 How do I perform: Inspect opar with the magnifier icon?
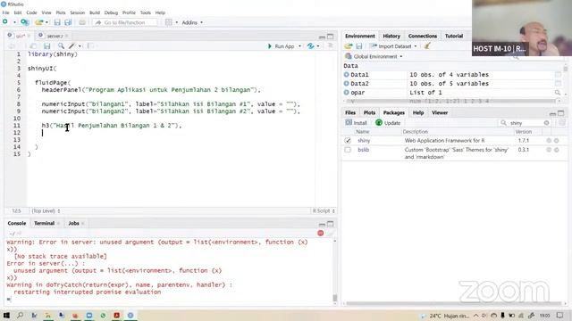click(558, 93)
